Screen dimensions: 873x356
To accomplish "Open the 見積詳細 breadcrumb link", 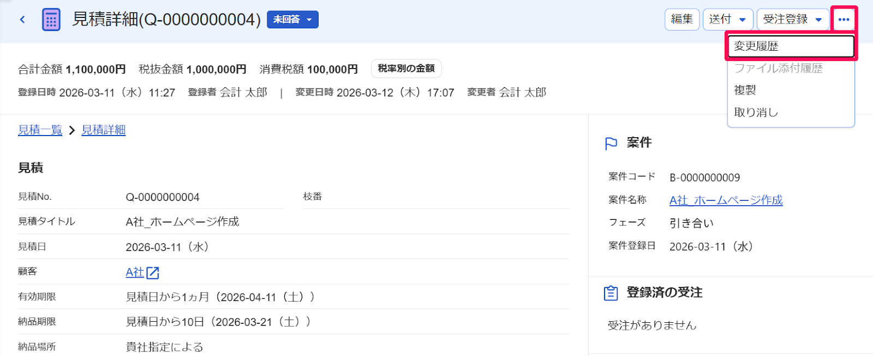I will click(104, 130).
